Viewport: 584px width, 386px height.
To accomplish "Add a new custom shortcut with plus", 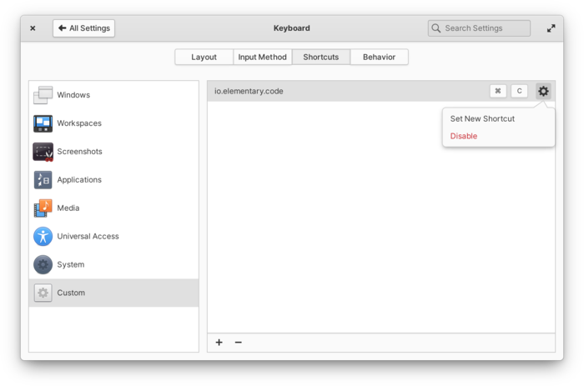I will (x=219, y=343).
